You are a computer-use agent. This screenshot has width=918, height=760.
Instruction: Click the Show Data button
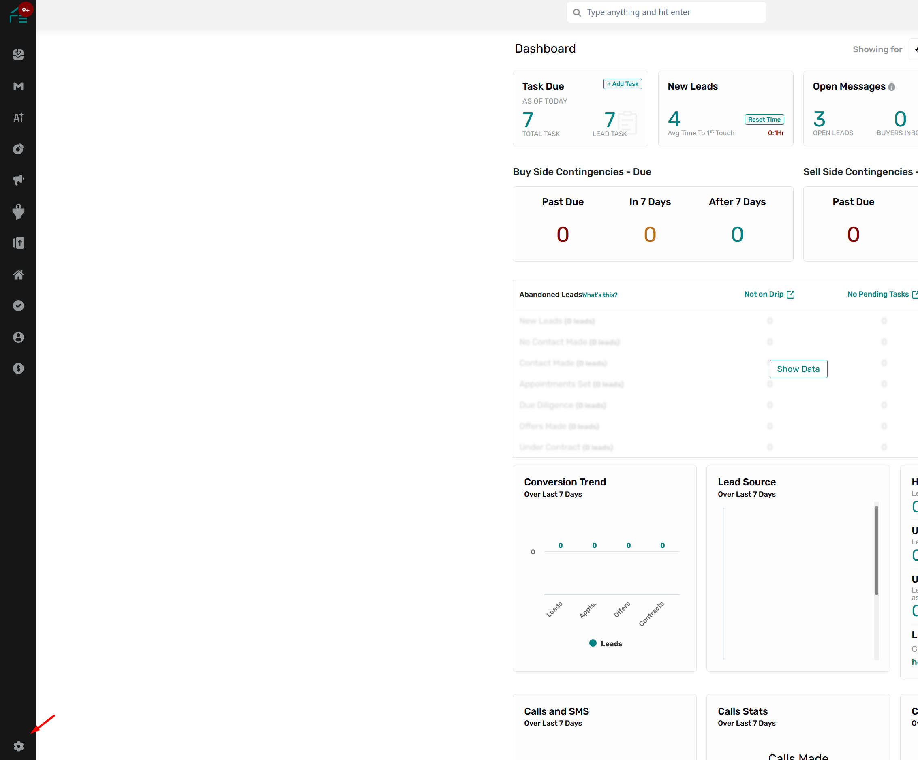click(798, 369)
